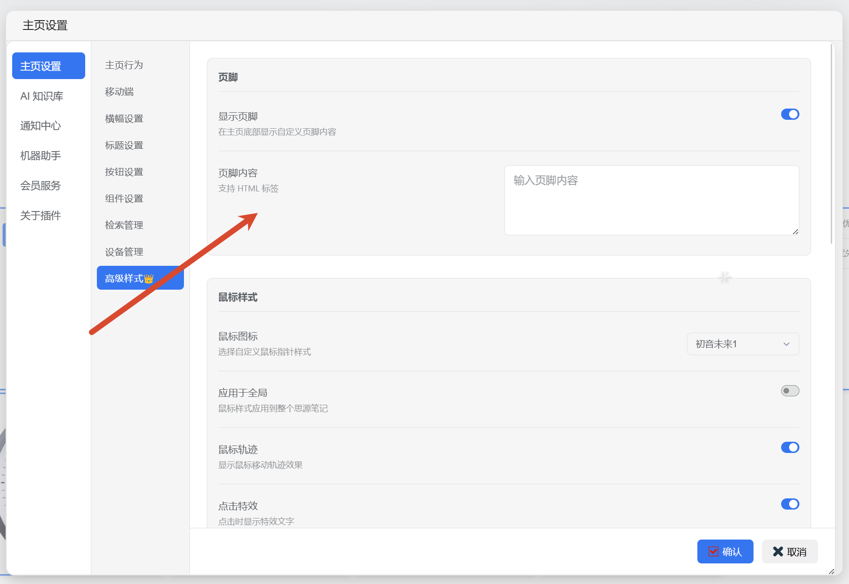Screen dimensions: 849x584
Task: Select 高级样式 submenu item
Action: coord(140,278)
